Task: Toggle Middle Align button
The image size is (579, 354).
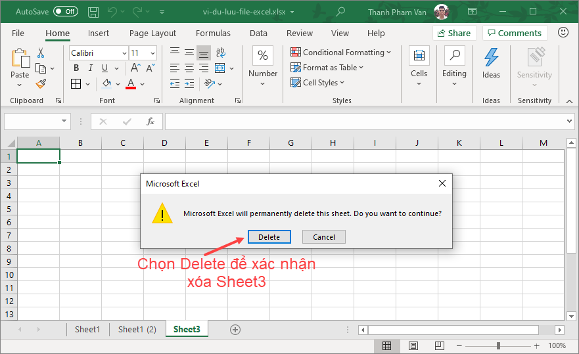Action: coord(189,53)
